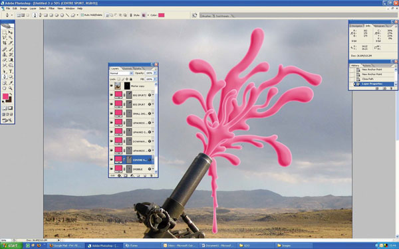
Task: Select the Healing Brush tool
Action: click(5, 49)
